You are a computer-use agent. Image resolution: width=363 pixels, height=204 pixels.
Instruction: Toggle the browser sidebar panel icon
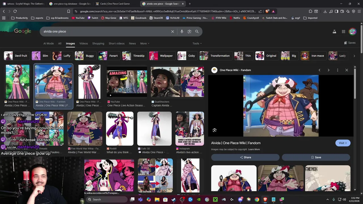point(336,11)
